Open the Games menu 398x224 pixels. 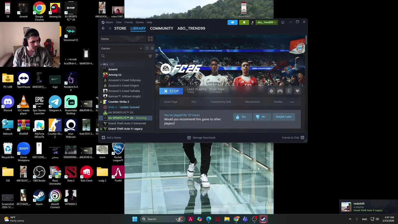point(140,22)
